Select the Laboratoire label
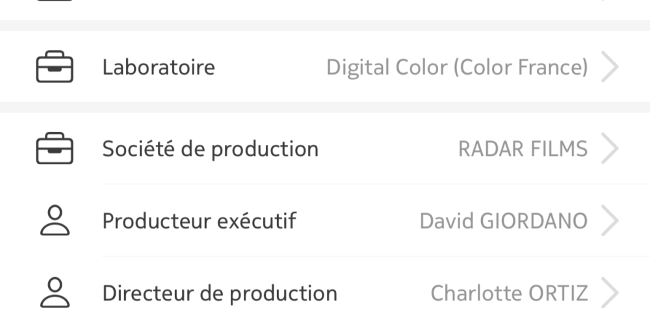This screenshot has width=650, height=315. [x=159, y=67]
